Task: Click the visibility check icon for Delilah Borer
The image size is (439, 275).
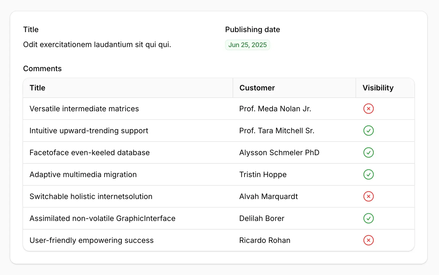Action: 368,218
